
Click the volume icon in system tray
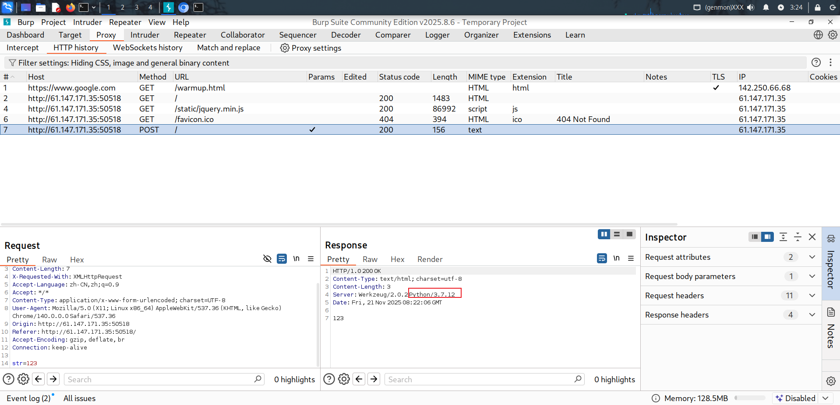pyautogui.click(x=751, y=7)
